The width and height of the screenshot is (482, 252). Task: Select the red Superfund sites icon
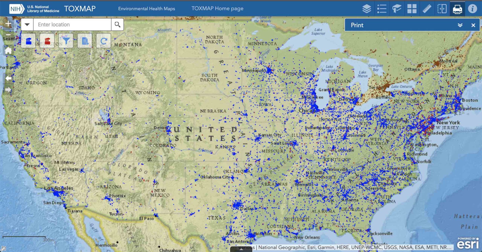[47, 41]
